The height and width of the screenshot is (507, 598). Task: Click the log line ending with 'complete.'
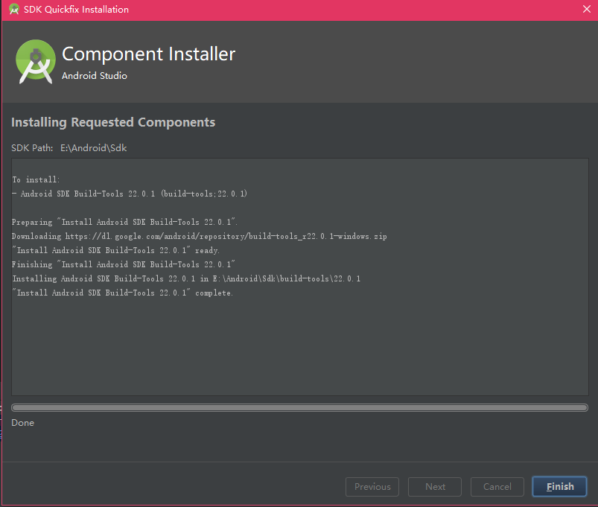(122, 293)
